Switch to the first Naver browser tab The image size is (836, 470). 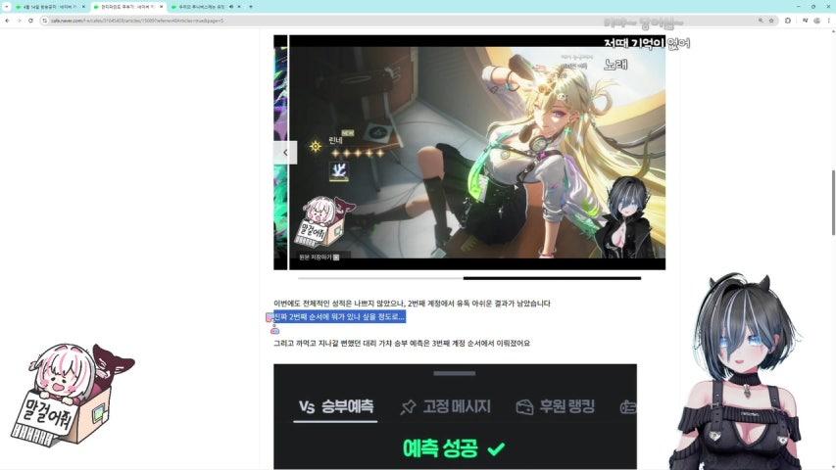point(50,7)
